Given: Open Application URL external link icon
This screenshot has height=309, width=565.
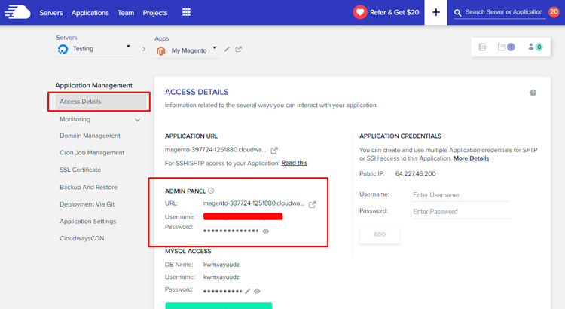Looking at the screenshot, I should 274,150.
